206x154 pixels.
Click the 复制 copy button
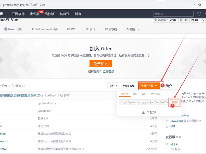tap(175, 102)
